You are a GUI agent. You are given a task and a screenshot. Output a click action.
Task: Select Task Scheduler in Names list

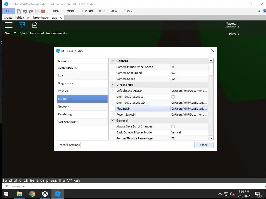82,122
